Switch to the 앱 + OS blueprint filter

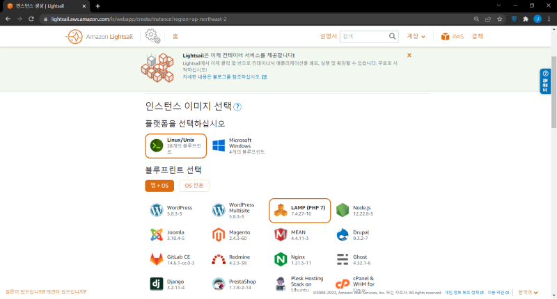(159, 186)
